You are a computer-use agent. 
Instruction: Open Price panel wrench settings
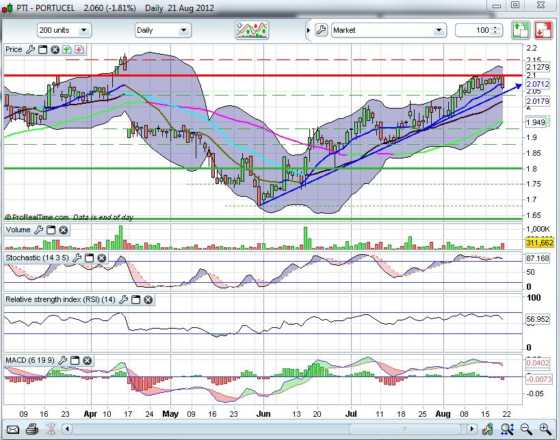pyautogui.click(x=31, y=49)
